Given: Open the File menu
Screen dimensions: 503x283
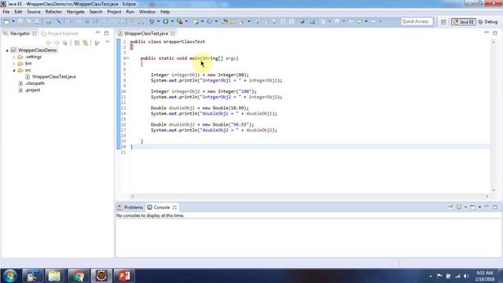Looking at the screenshot, I should 6,12.
